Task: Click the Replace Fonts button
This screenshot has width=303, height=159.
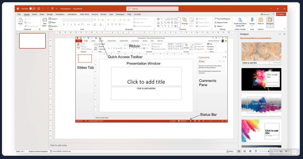Action: [x=221, y=23]
